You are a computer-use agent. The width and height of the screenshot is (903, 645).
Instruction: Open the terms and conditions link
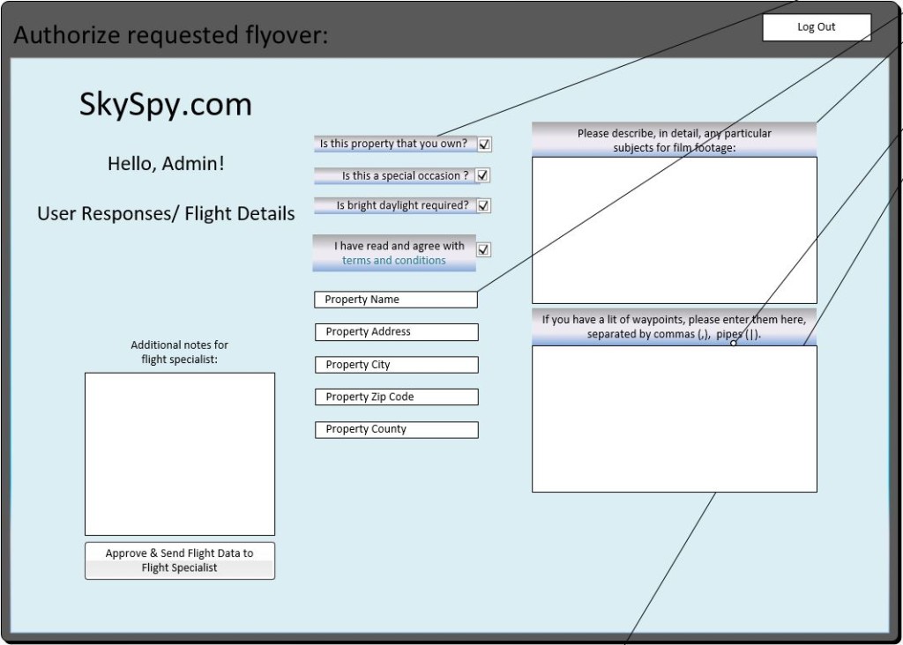pos(394,261)
